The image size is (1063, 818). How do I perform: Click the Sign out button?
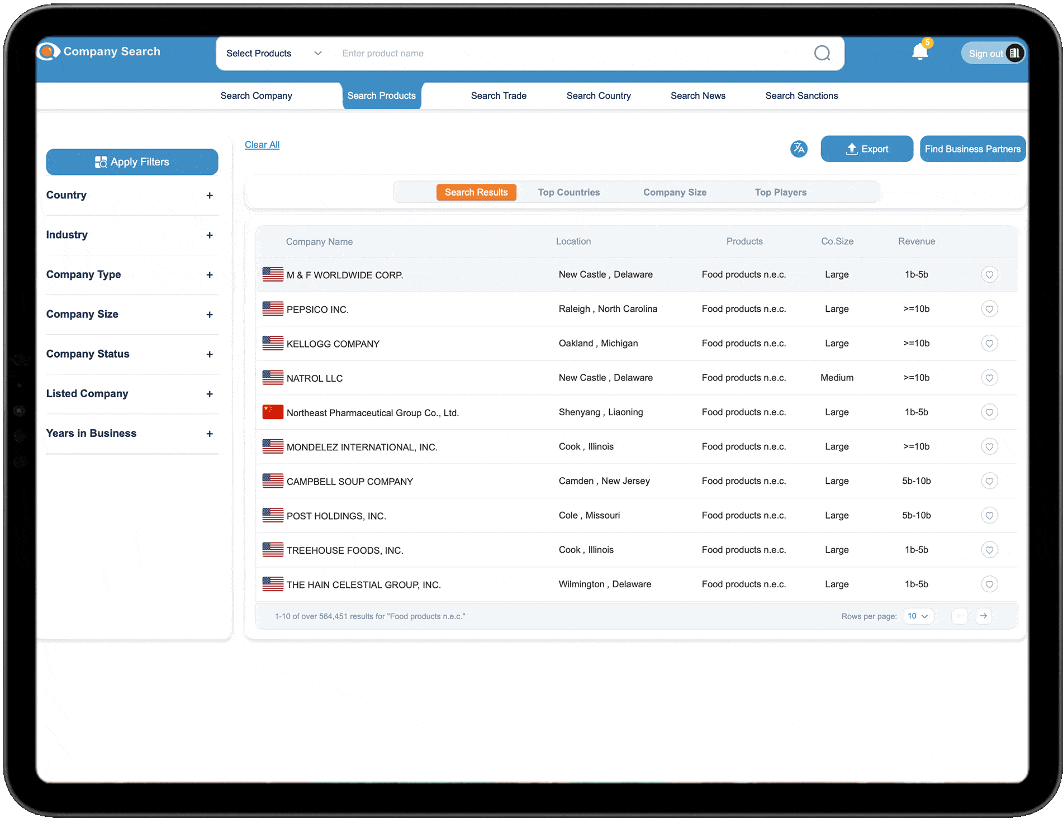993,53
